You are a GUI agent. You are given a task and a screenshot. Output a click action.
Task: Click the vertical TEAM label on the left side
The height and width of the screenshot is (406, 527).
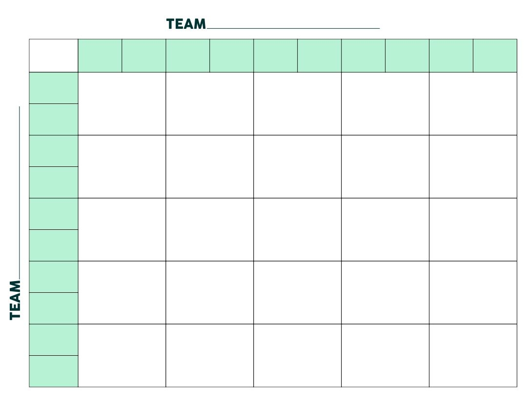(x=16, y=300)
